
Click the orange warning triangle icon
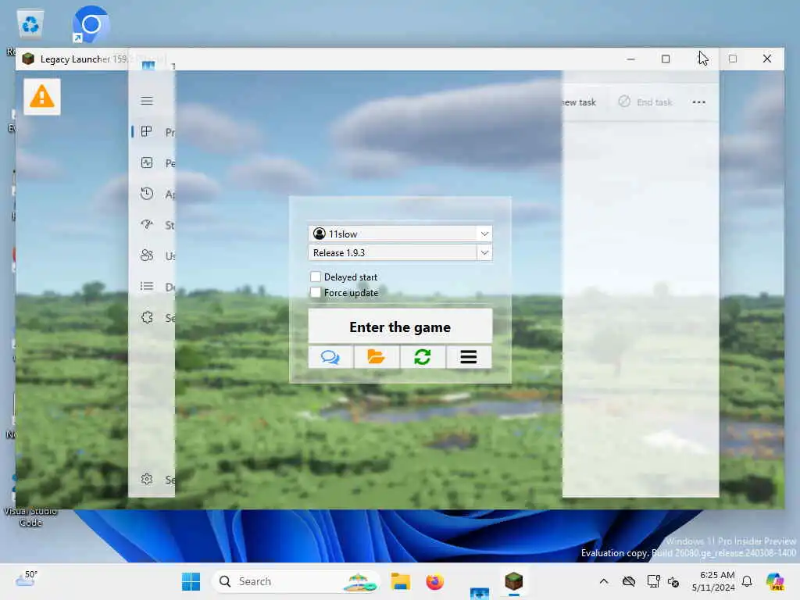(x=42, y=96)
